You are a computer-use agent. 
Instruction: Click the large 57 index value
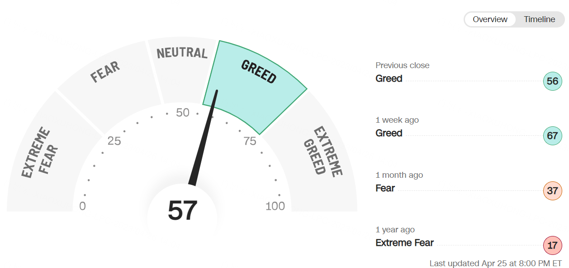182,210
